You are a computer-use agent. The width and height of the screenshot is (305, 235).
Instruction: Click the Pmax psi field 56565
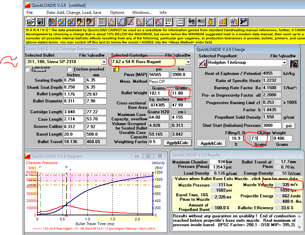pyautogui.click(x=159, y=75)
